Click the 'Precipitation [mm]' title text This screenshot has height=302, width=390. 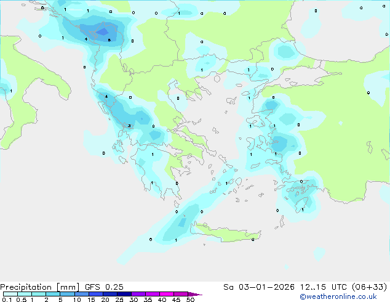click(39, 287)
